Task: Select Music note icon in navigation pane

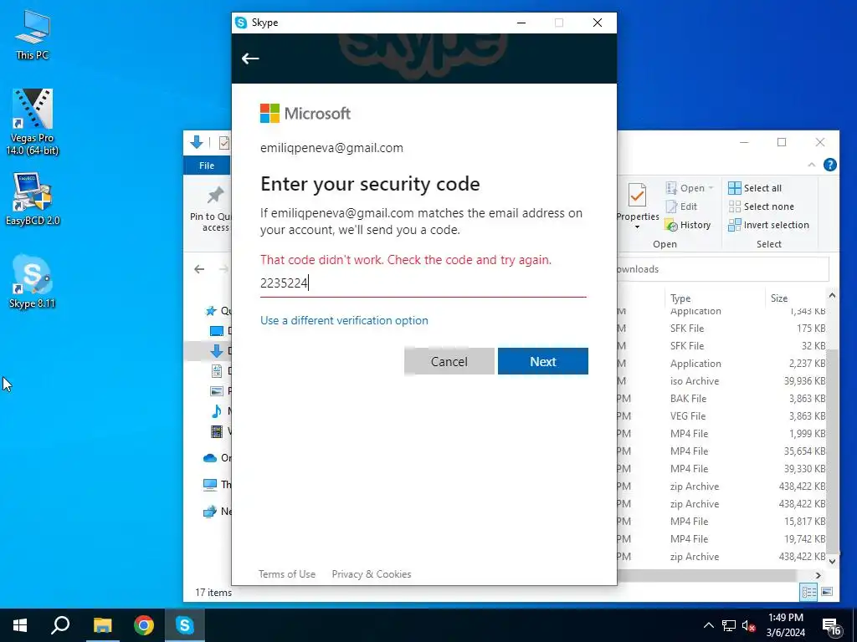Action: coord(217,411)
